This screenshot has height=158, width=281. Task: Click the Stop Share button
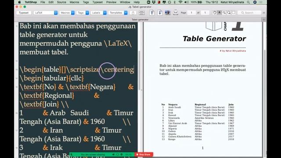pos(144,154)
